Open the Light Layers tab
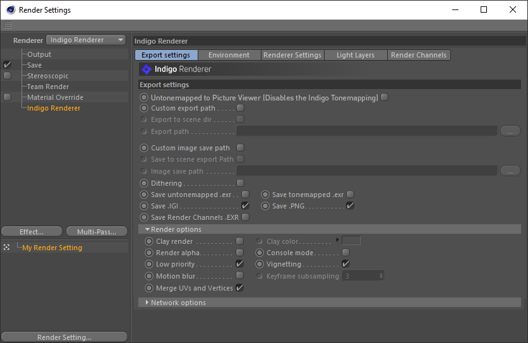 pos(355,55)
